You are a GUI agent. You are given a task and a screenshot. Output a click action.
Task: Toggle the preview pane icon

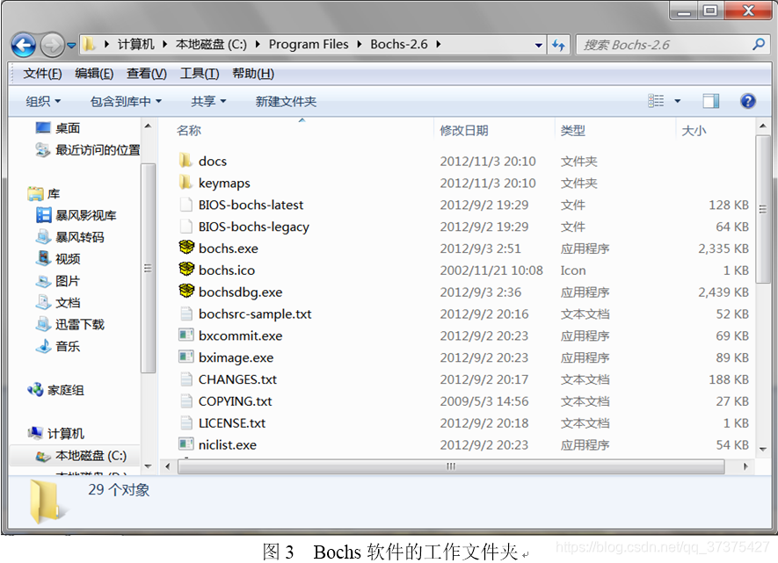[x=711, y=101]
